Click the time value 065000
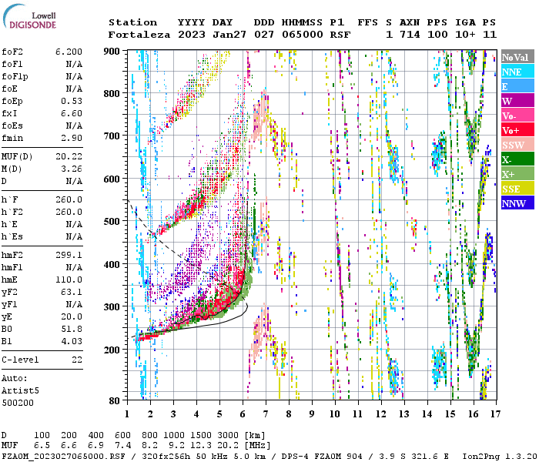 pyautogui.click(x=303, y=35)
